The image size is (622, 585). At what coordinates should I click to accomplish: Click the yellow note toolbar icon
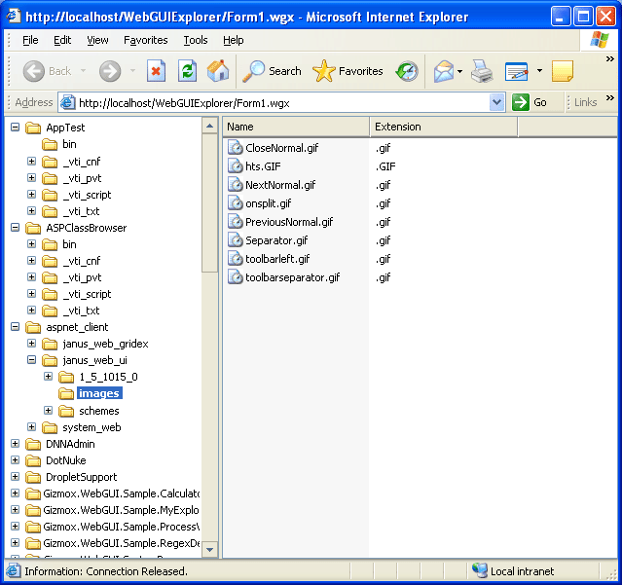pos(562,71)
